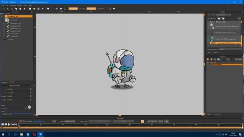This screenshot has width=244, height=137.
Task: Open the Help menu
Action: [30, 5]
